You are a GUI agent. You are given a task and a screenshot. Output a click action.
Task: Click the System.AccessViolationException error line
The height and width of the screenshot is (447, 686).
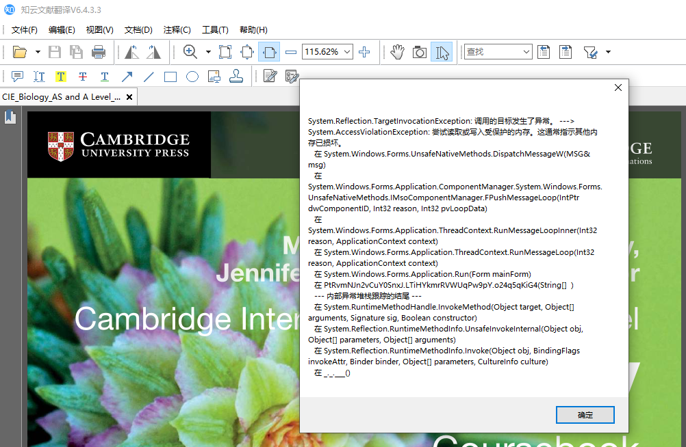point(453,137)
